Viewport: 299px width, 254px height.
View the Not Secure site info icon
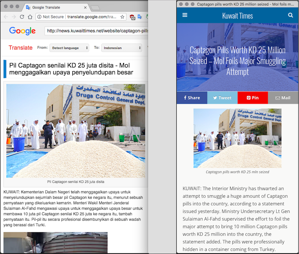pyautogui.click(x=39, y=17)
